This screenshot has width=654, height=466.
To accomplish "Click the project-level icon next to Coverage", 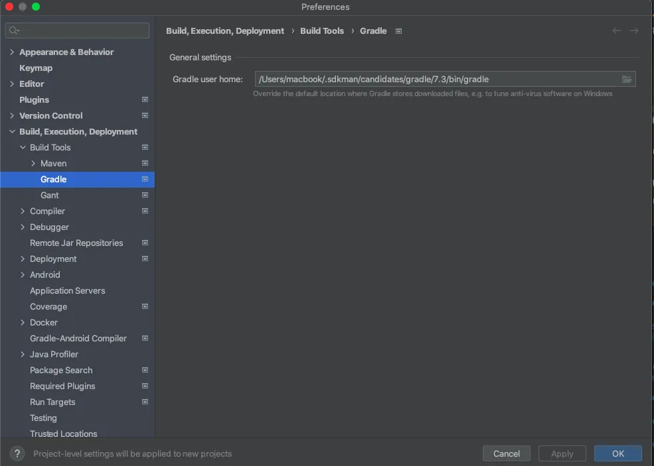I will click(145, 306).
